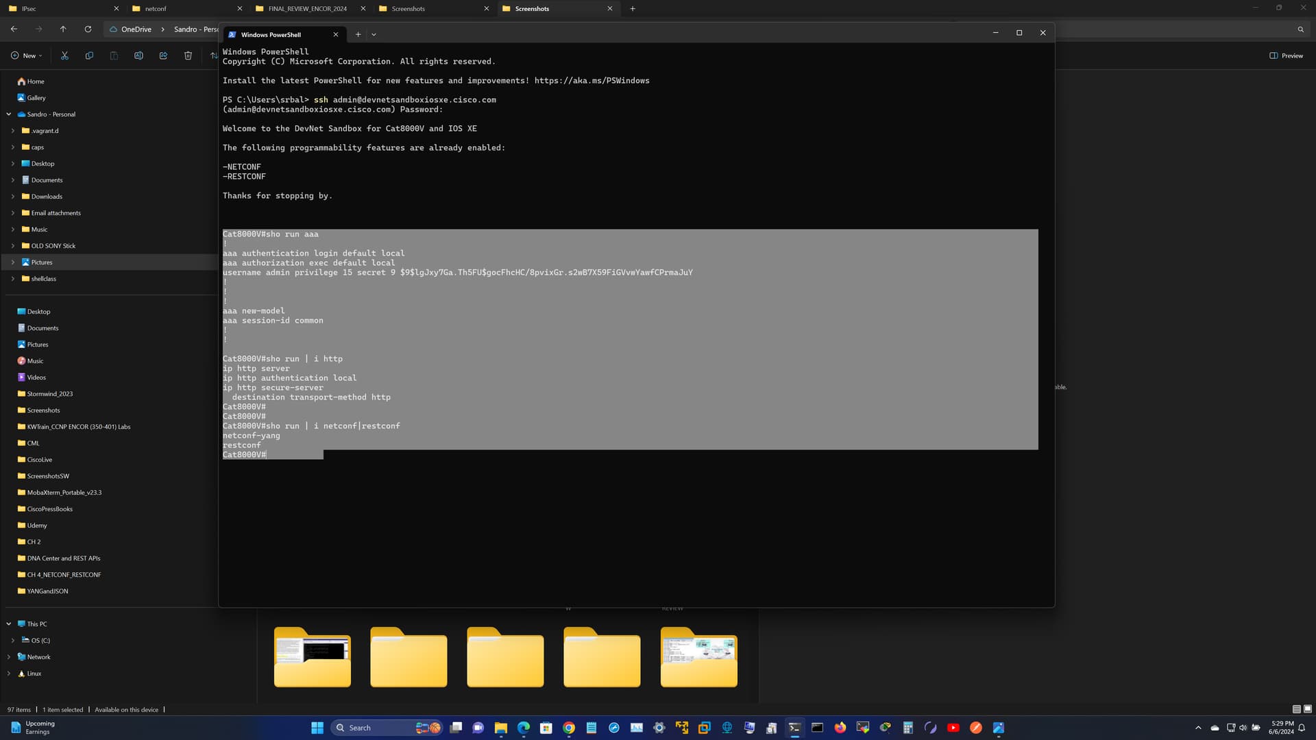Switch to the FINAL_REVIEW_ENCOR_2024 tab
1316x740 pixels.
pos(308,9)
